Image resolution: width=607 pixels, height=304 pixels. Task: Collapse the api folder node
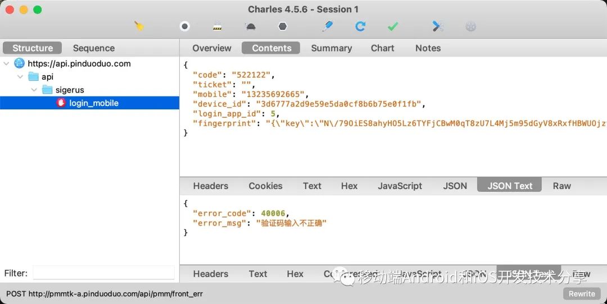point(20,76)
